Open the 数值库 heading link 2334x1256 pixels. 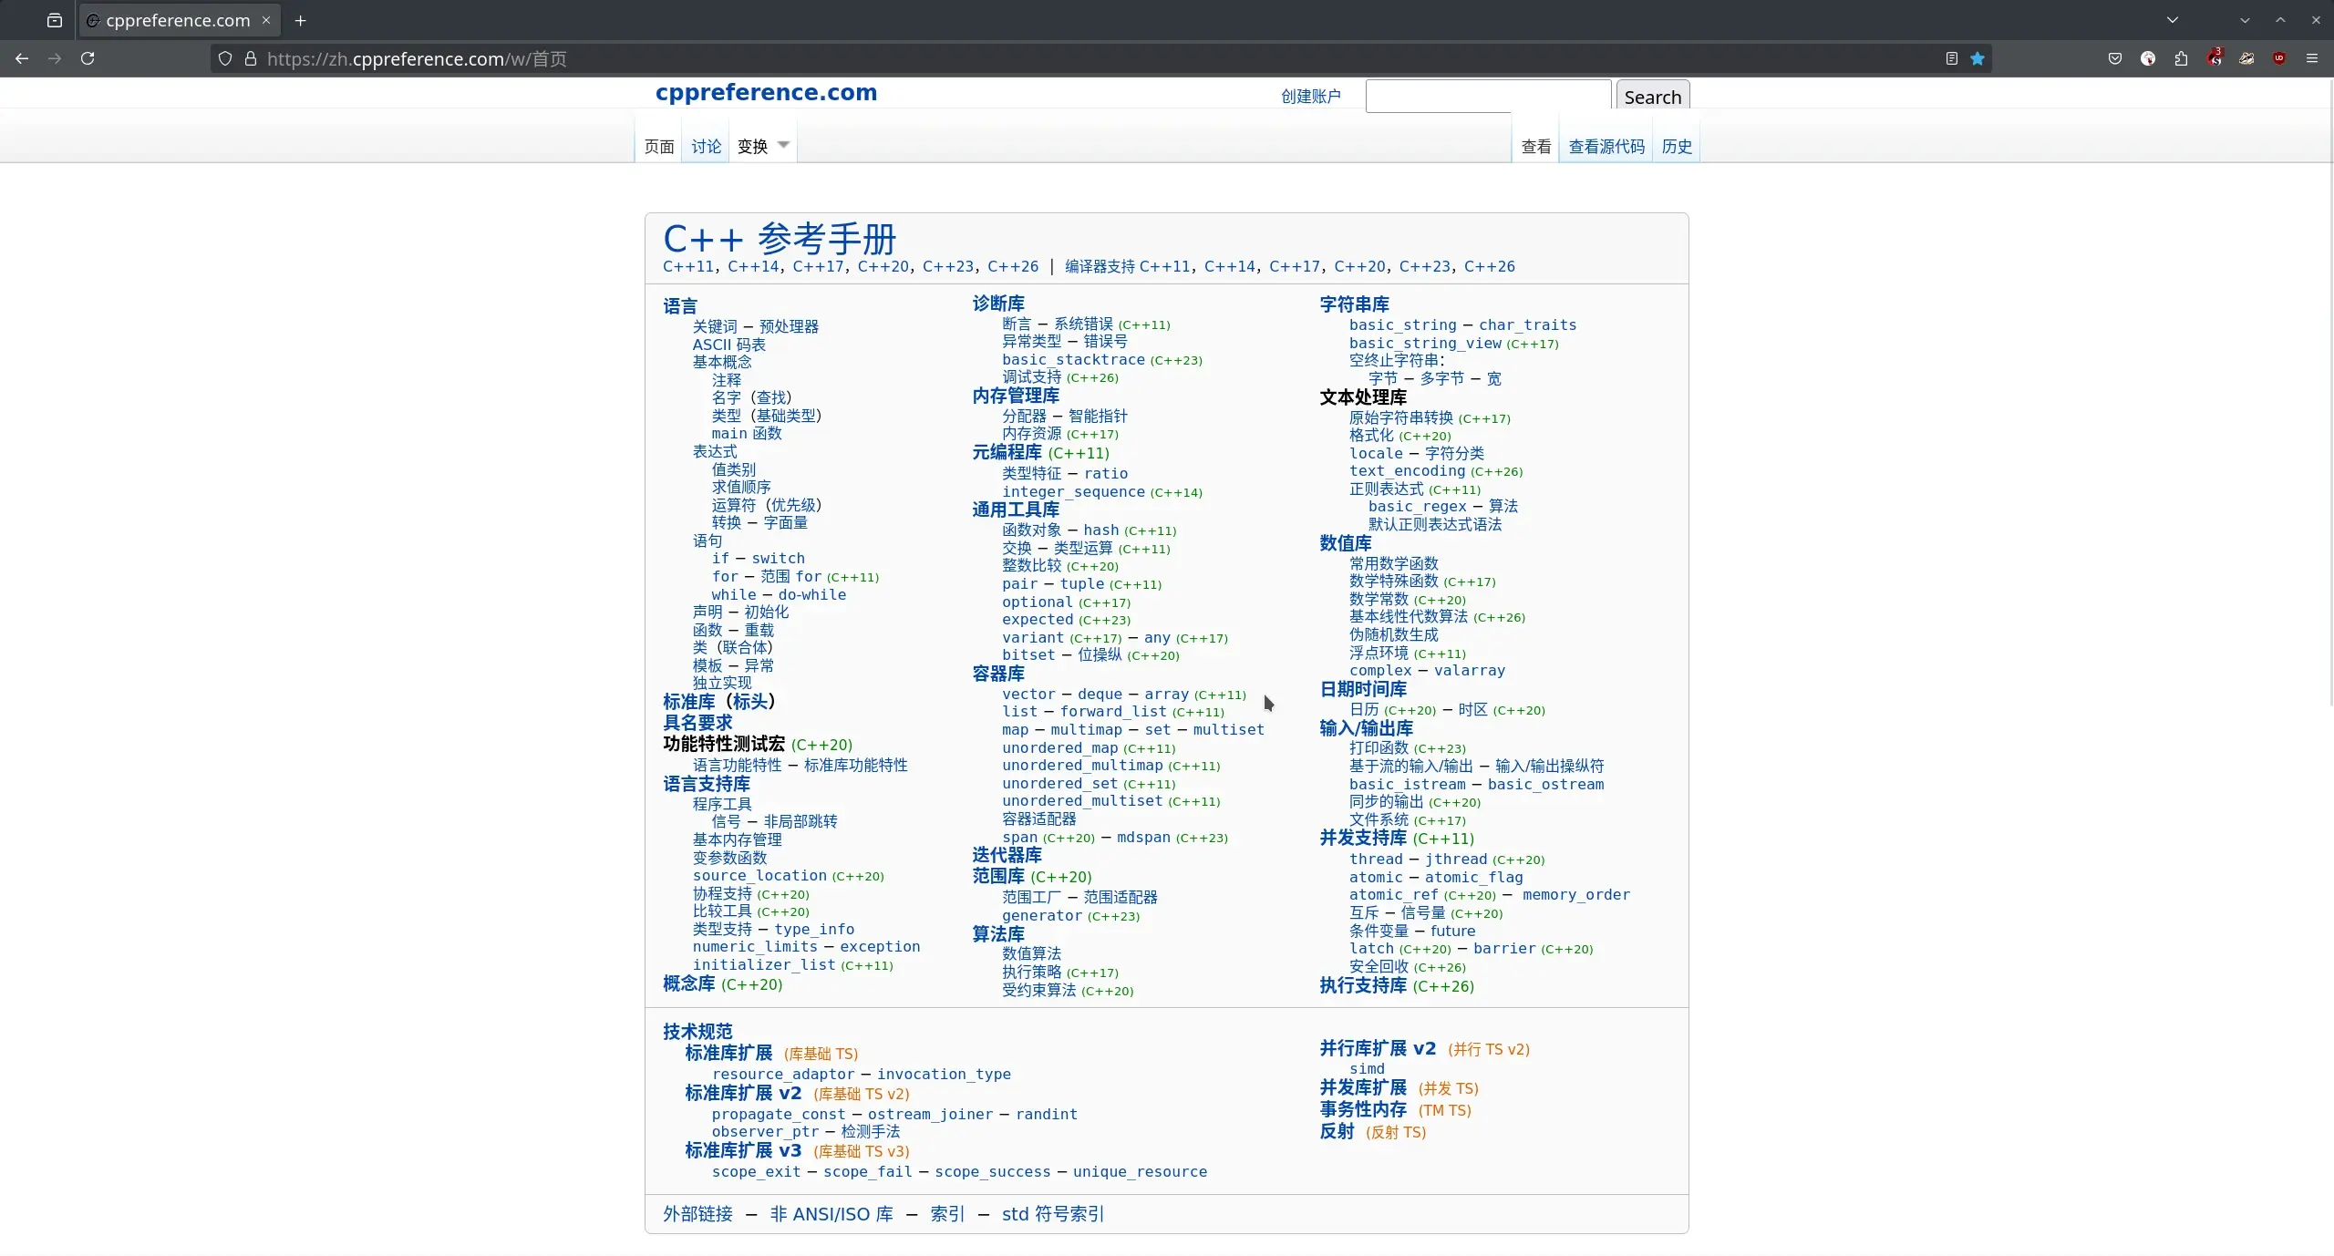[x=1346, y=543]
